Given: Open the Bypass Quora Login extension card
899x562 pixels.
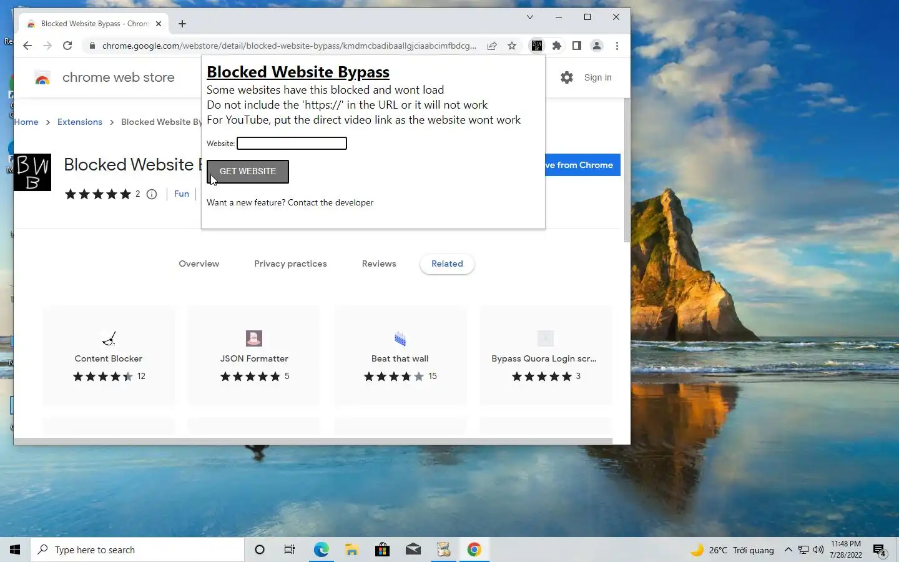Looking at the screenshot, I should [x=546, y=355].
